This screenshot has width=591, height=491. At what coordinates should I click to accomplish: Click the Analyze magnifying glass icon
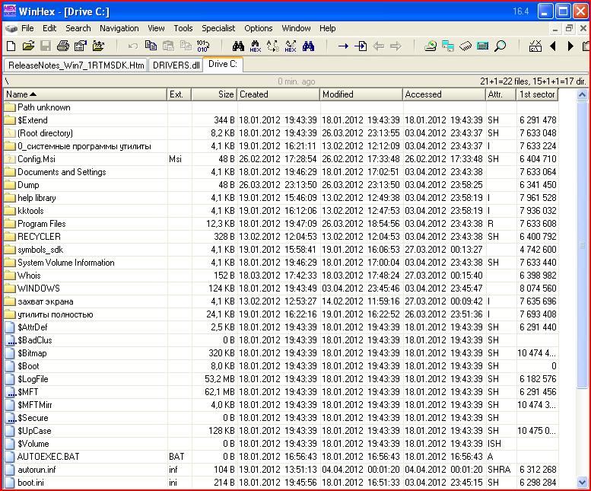(500, 46)
